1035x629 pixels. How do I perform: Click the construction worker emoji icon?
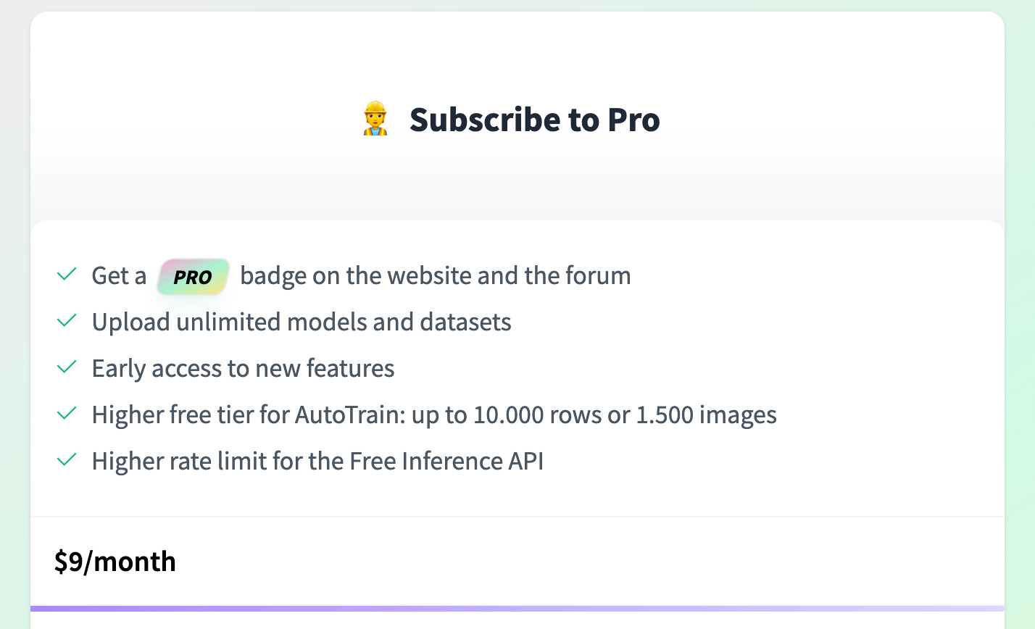375,120
